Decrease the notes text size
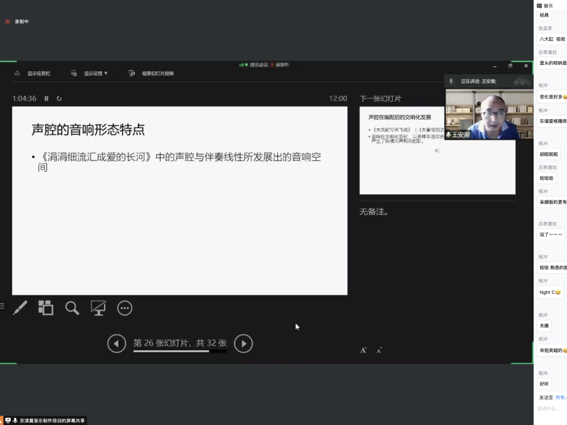The height and width of the screenshot is (425, 567). (x=379, y=350)
